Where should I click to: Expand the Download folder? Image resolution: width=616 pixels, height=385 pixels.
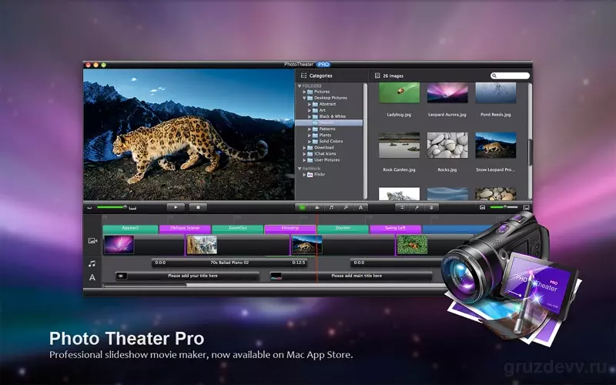click(304, 148)
